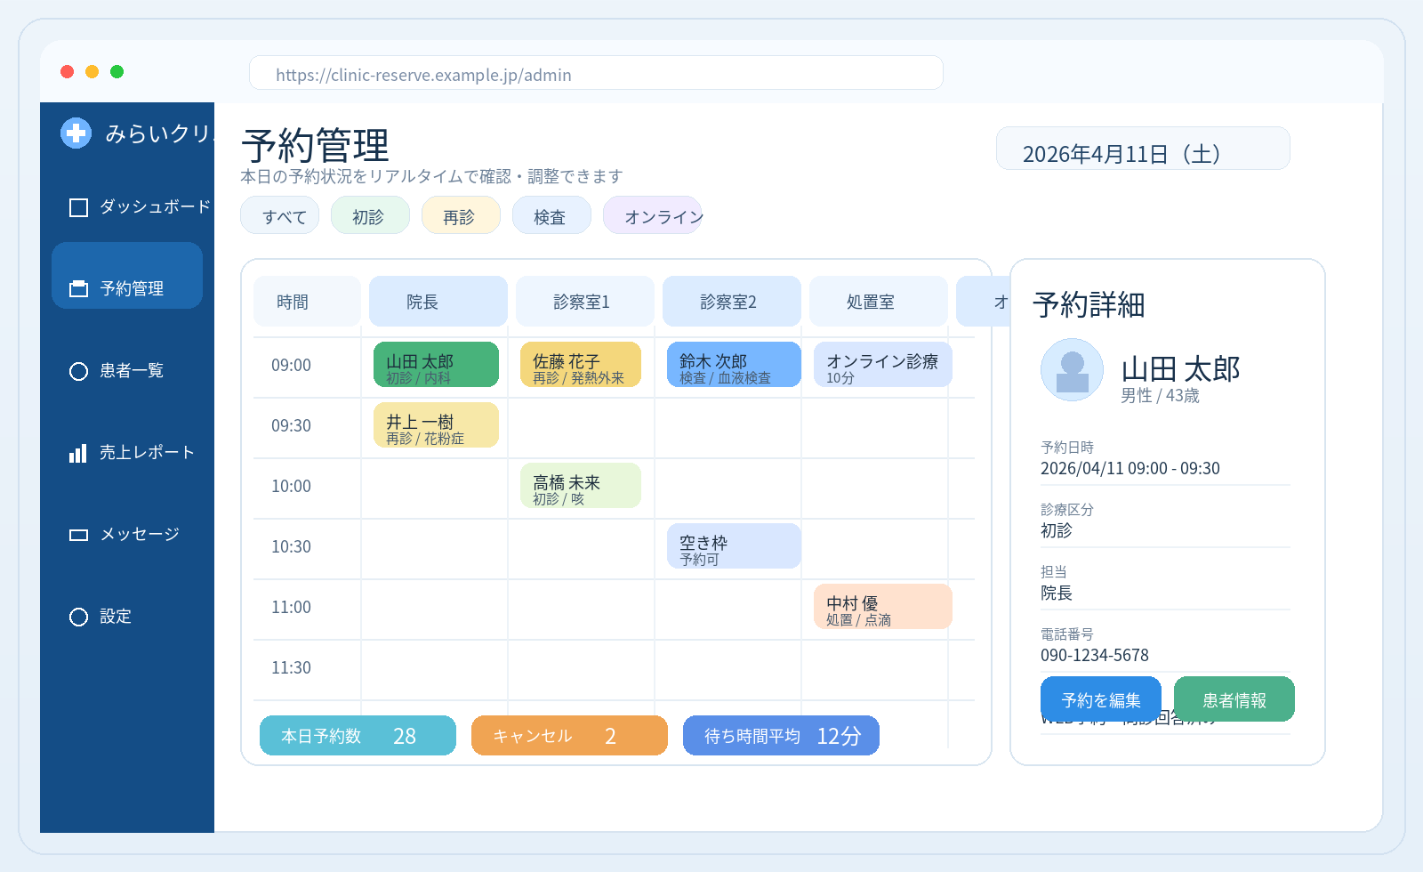Click the 予約管理 calendar icon
The height and width of the screenshot is (872, 1423).
78,289
